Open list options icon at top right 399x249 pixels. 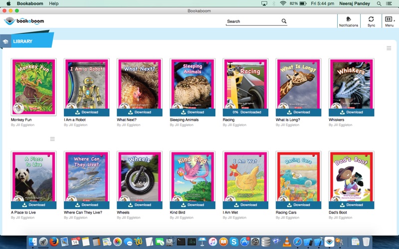(389, 48)
